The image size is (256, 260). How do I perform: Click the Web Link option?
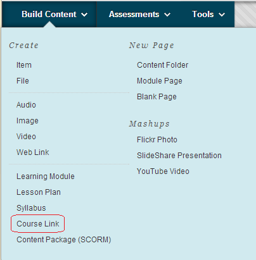[33, 152]
